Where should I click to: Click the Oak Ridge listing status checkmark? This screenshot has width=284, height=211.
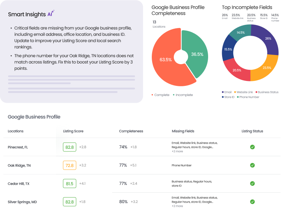click(252, 165)
